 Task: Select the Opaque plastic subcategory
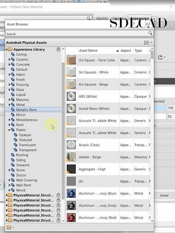(25, 135)
